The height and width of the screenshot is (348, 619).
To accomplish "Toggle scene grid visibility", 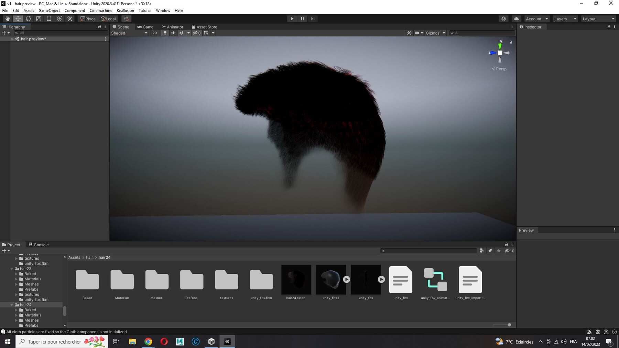I will (206, 33).
